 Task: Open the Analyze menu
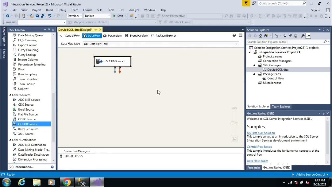[134, 10]
